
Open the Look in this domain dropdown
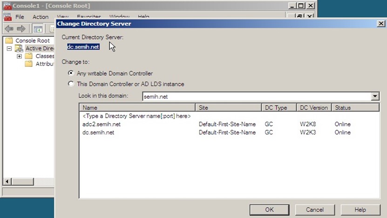coord(375,97)
